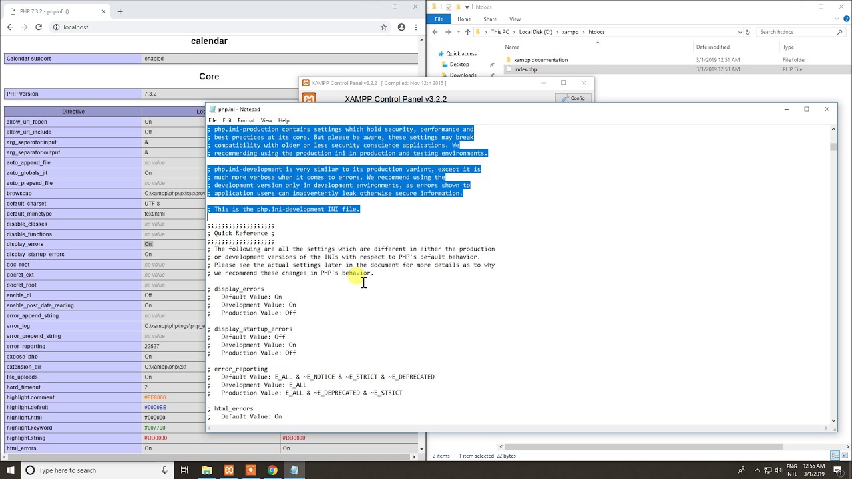This screenshot has width=852, height=479.
Task: Switch Explorer to large icons view
Action: click(x=845, y=456)
